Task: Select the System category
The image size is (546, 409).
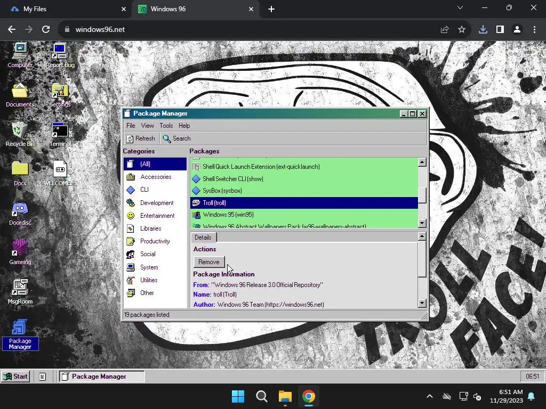Action: (x=155, y=267)
